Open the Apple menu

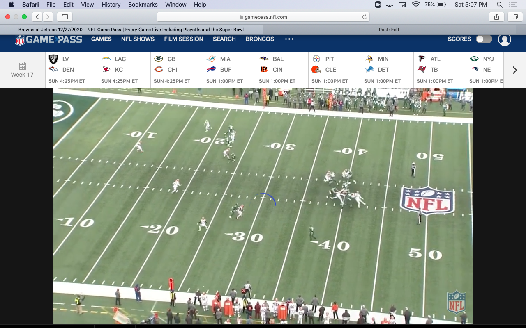[x=11, y=5]
